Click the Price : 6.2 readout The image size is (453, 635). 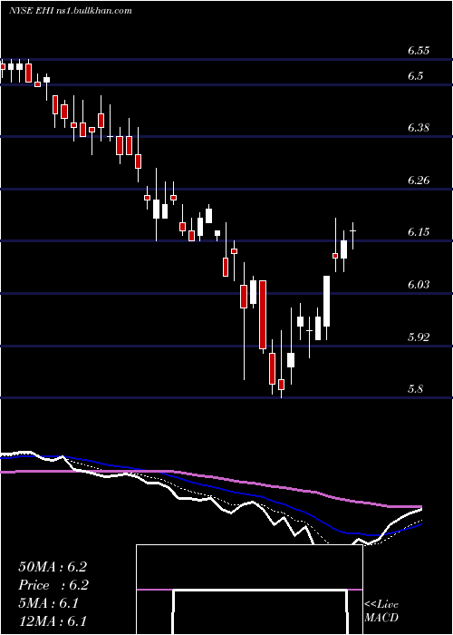53,585
